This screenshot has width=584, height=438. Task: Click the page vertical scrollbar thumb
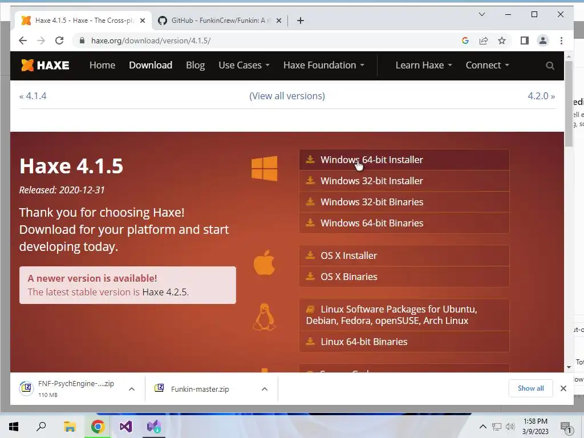[x=569, y=104]
